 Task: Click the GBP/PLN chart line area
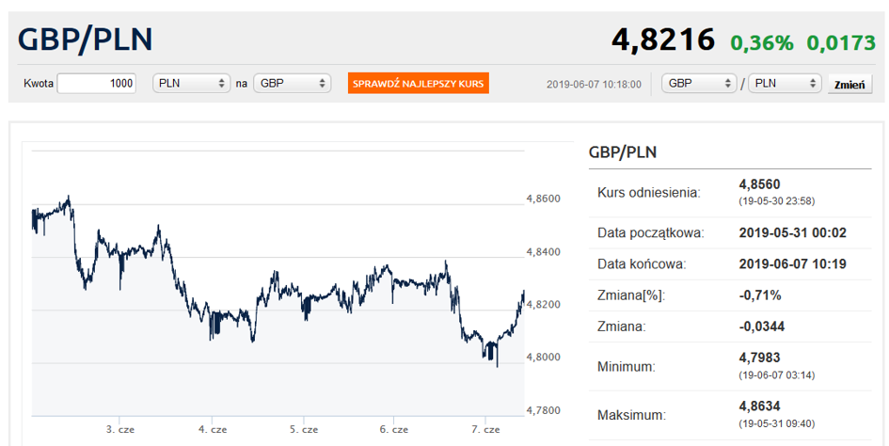click(278, 284)
